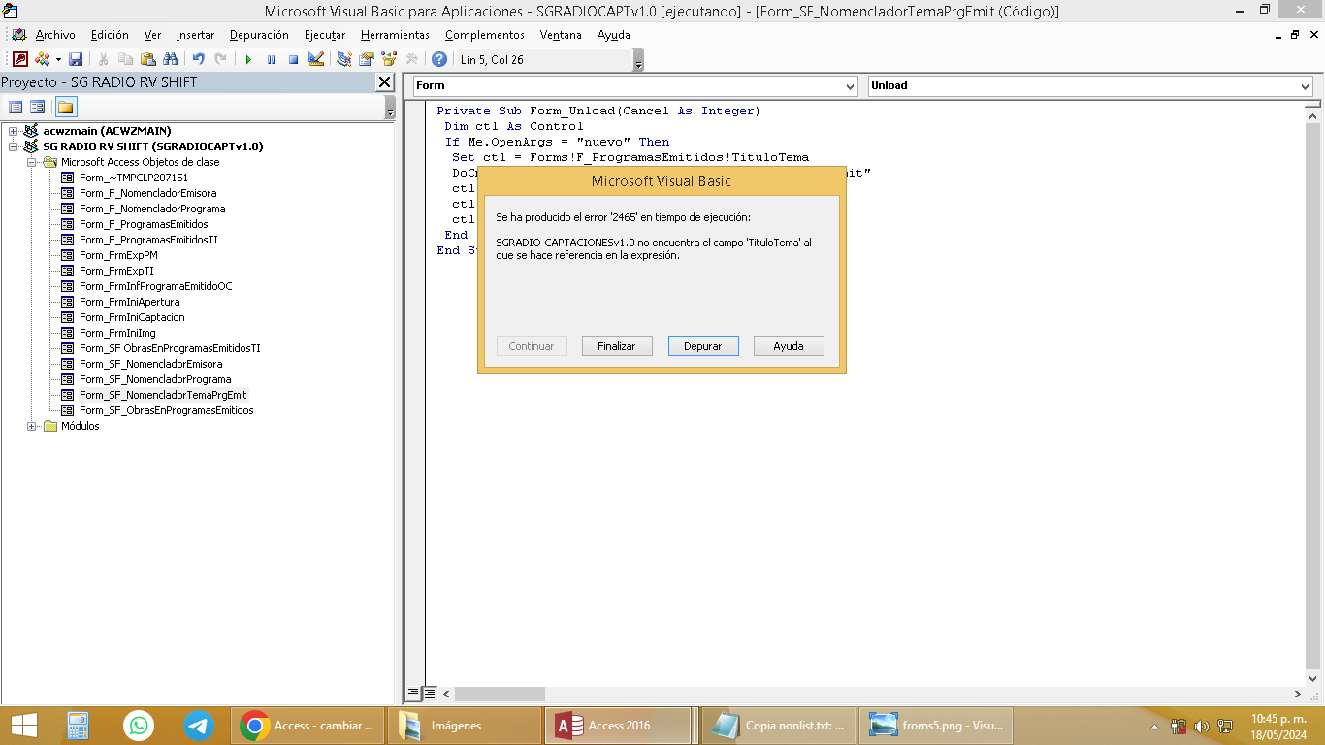
Task: Save the project with the floppy icon
Action: (76, 59)
